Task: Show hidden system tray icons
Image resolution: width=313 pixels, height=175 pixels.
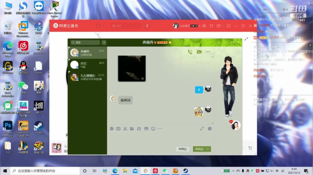Action: (233, 171)
